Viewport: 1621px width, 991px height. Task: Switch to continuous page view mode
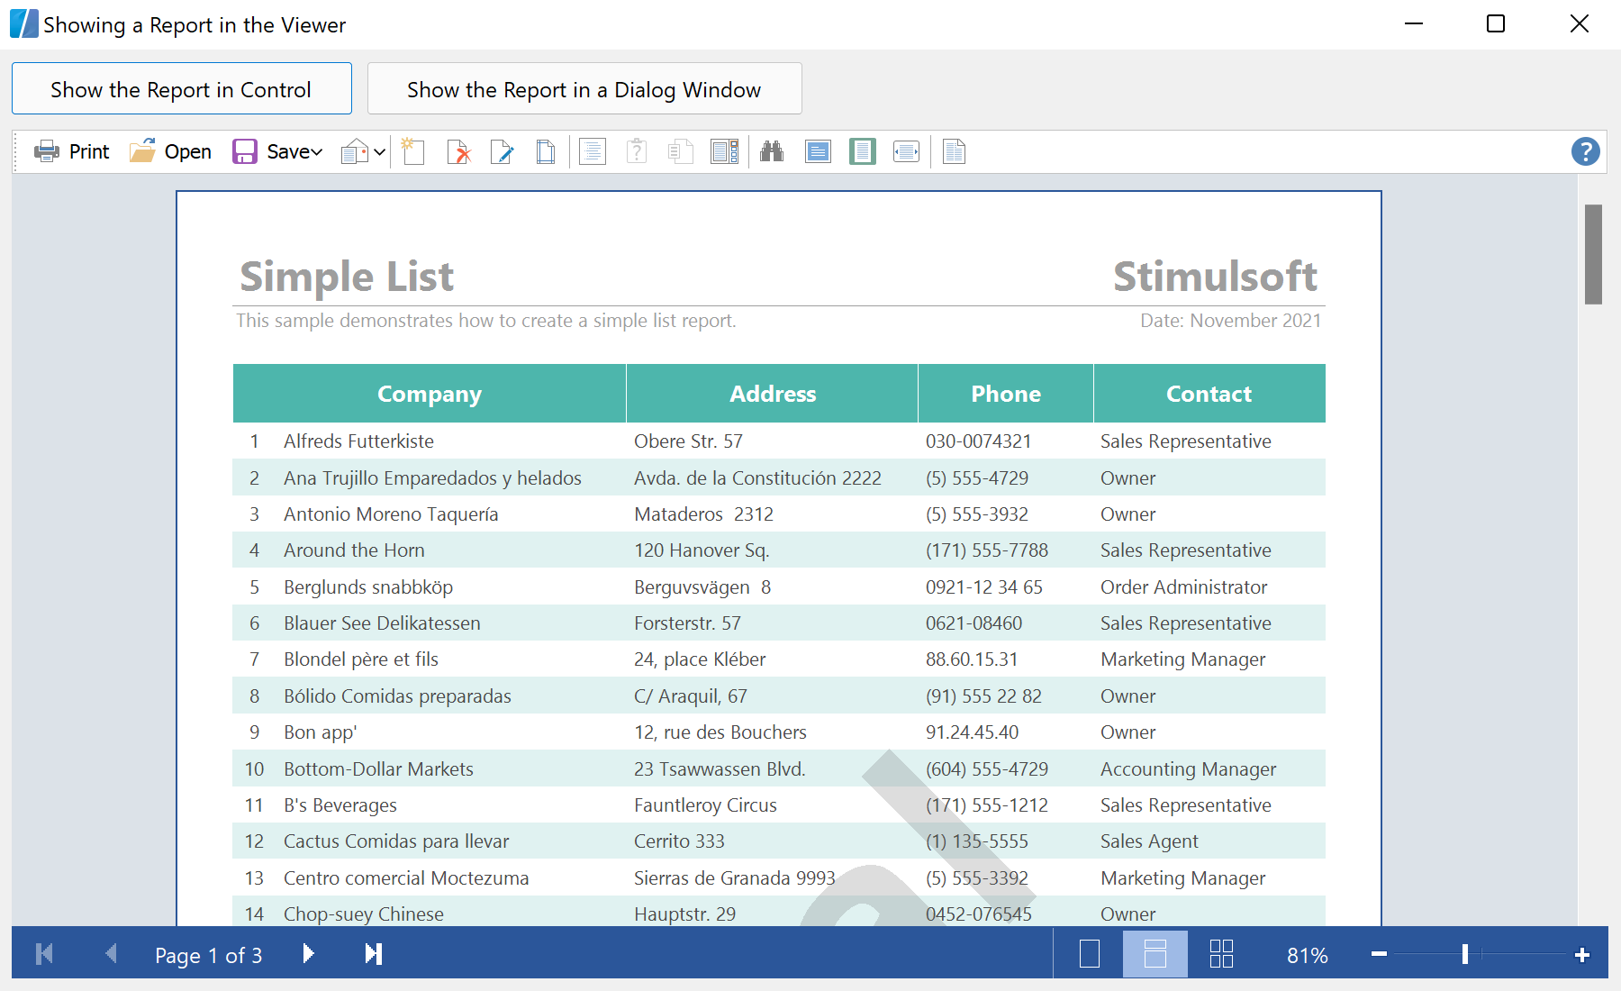pos(1155,953)
